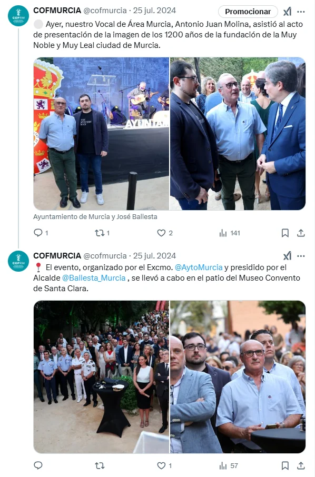
Task: Share the second tweet
Action: (x=301, y=465)
